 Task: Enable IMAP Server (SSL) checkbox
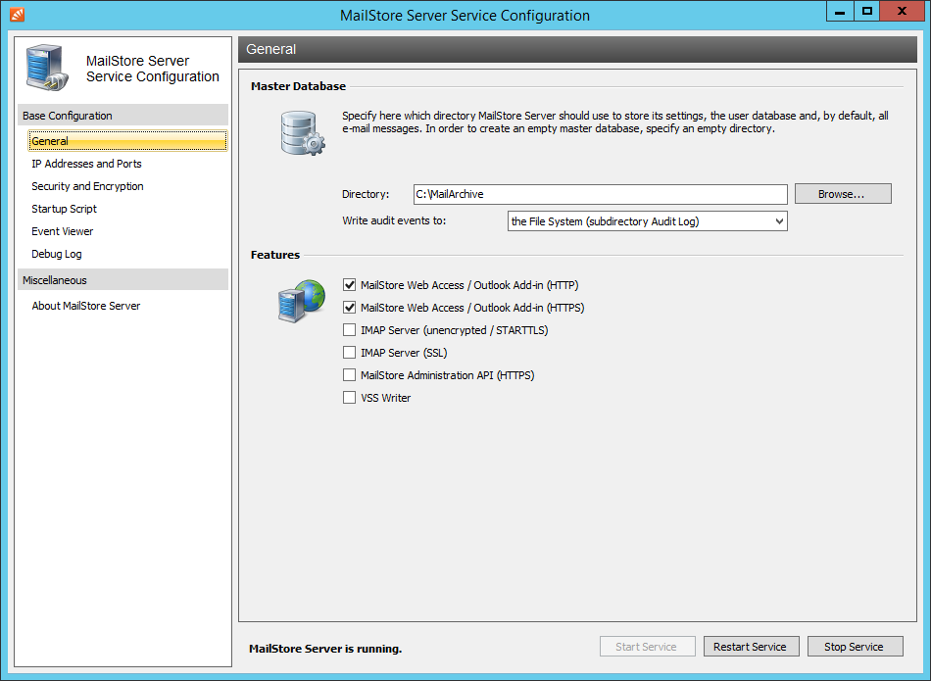349,353
